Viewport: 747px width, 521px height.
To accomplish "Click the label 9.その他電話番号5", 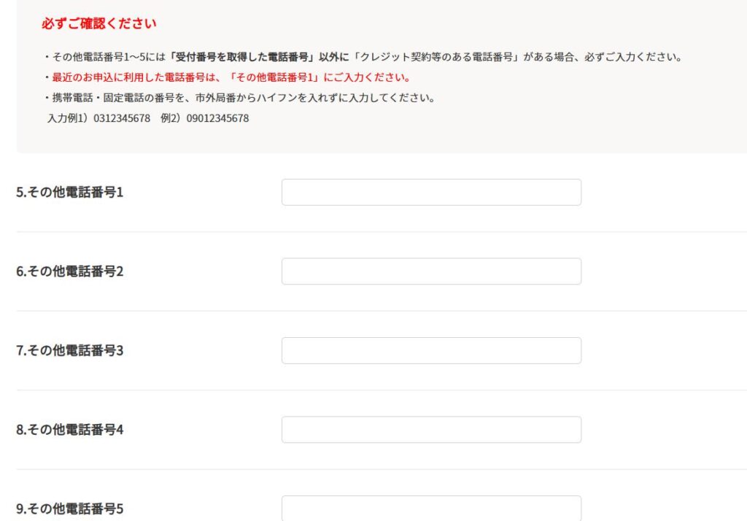I will [x=69, y=509].
